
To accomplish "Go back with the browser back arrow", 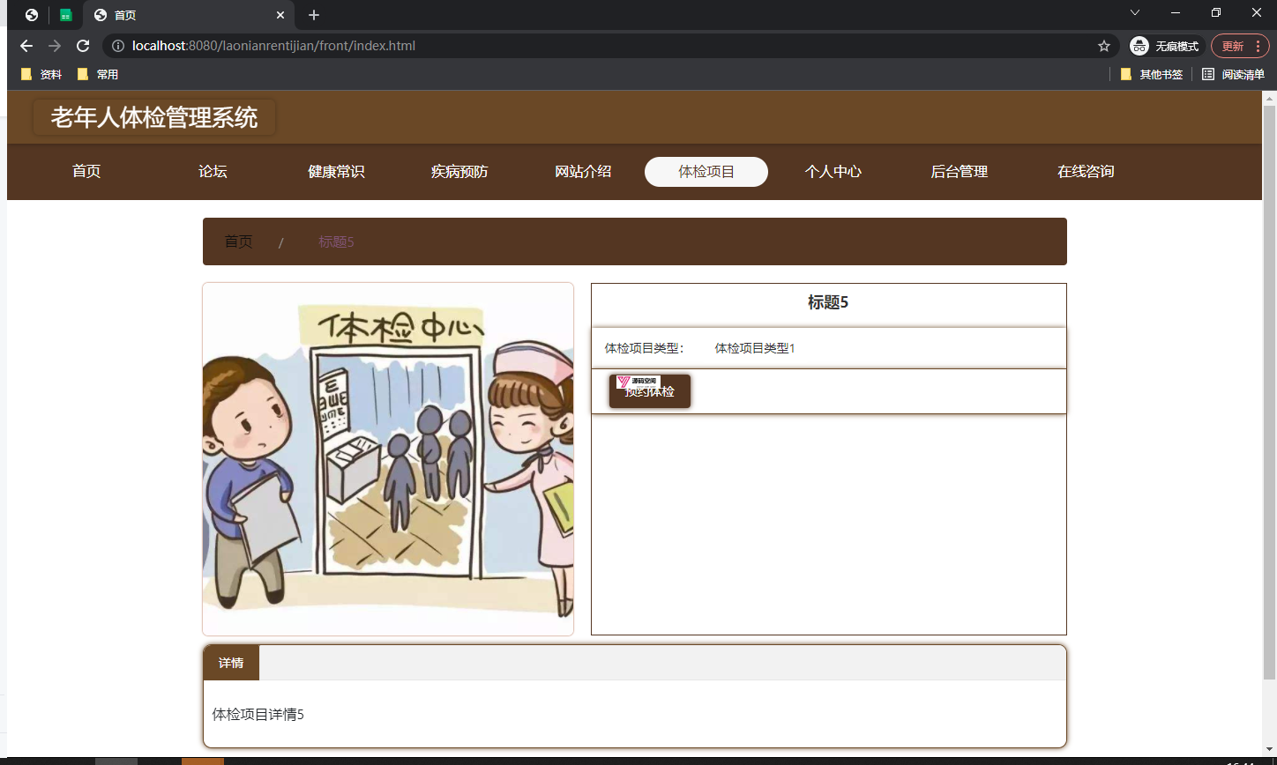I will pos(26,46).
